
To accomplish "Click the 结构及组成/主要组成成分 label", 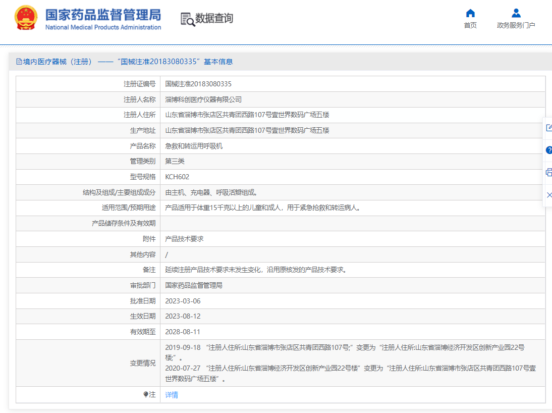I will (x=119, y=192).
